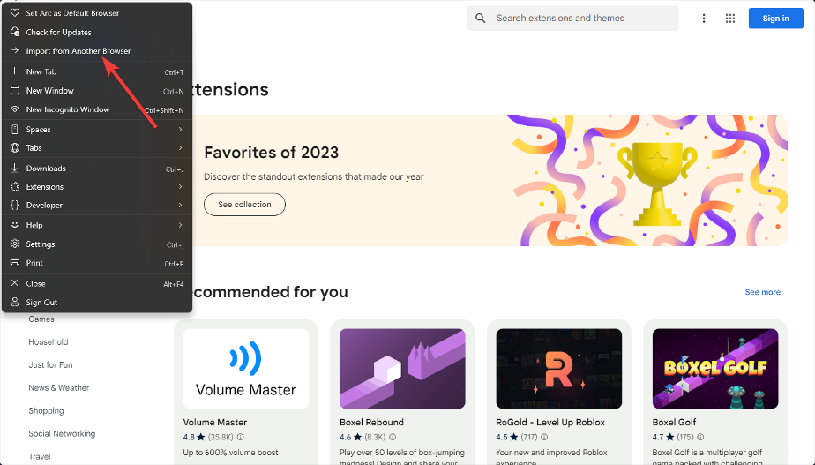815x465 pixels.
Task: Click the gear icon for Settings
Action: coord(15,244)
